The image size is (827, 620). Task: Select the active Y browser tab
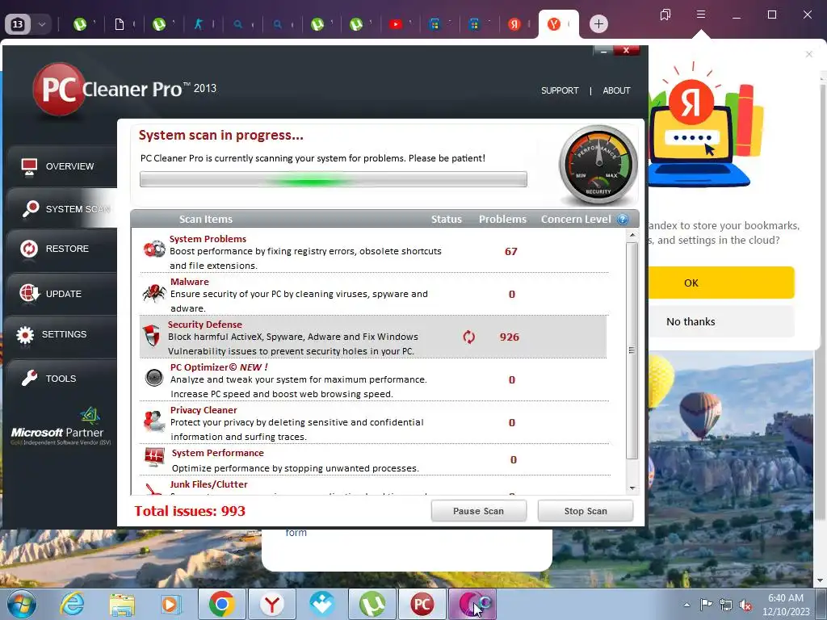[x=558, y=24]
